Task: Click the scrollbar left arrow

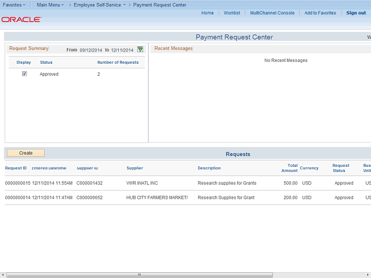Action: tap(2, 275)
